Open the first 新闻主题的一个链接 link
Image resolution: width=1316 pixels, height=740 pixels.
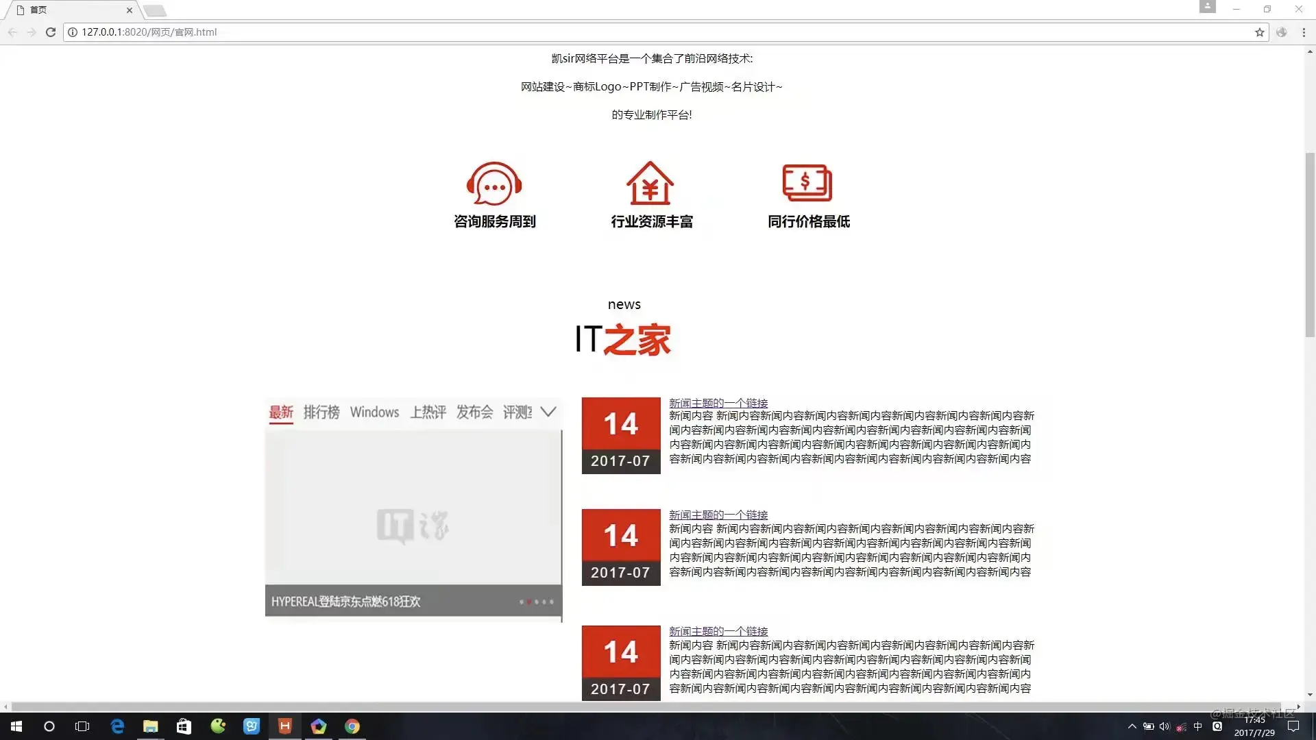pyautogui.click(x=718, y=403)
